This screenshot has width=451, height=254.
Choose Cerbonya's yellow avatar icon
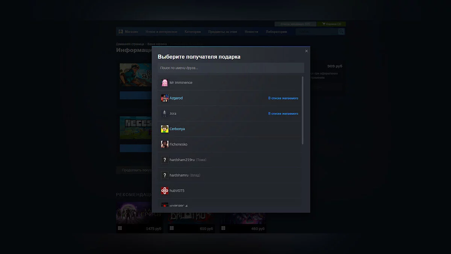(x=165, y=129)
